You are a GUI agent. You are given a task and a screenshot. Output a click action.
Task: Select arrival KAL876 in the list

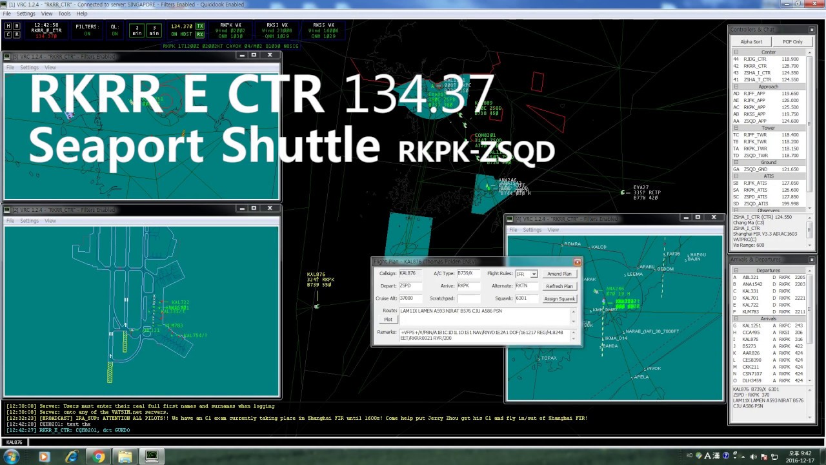769,339
